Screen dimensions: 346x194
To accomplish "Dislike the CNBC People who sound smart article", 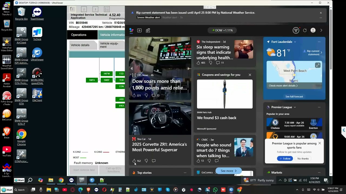I will [209, 161].
